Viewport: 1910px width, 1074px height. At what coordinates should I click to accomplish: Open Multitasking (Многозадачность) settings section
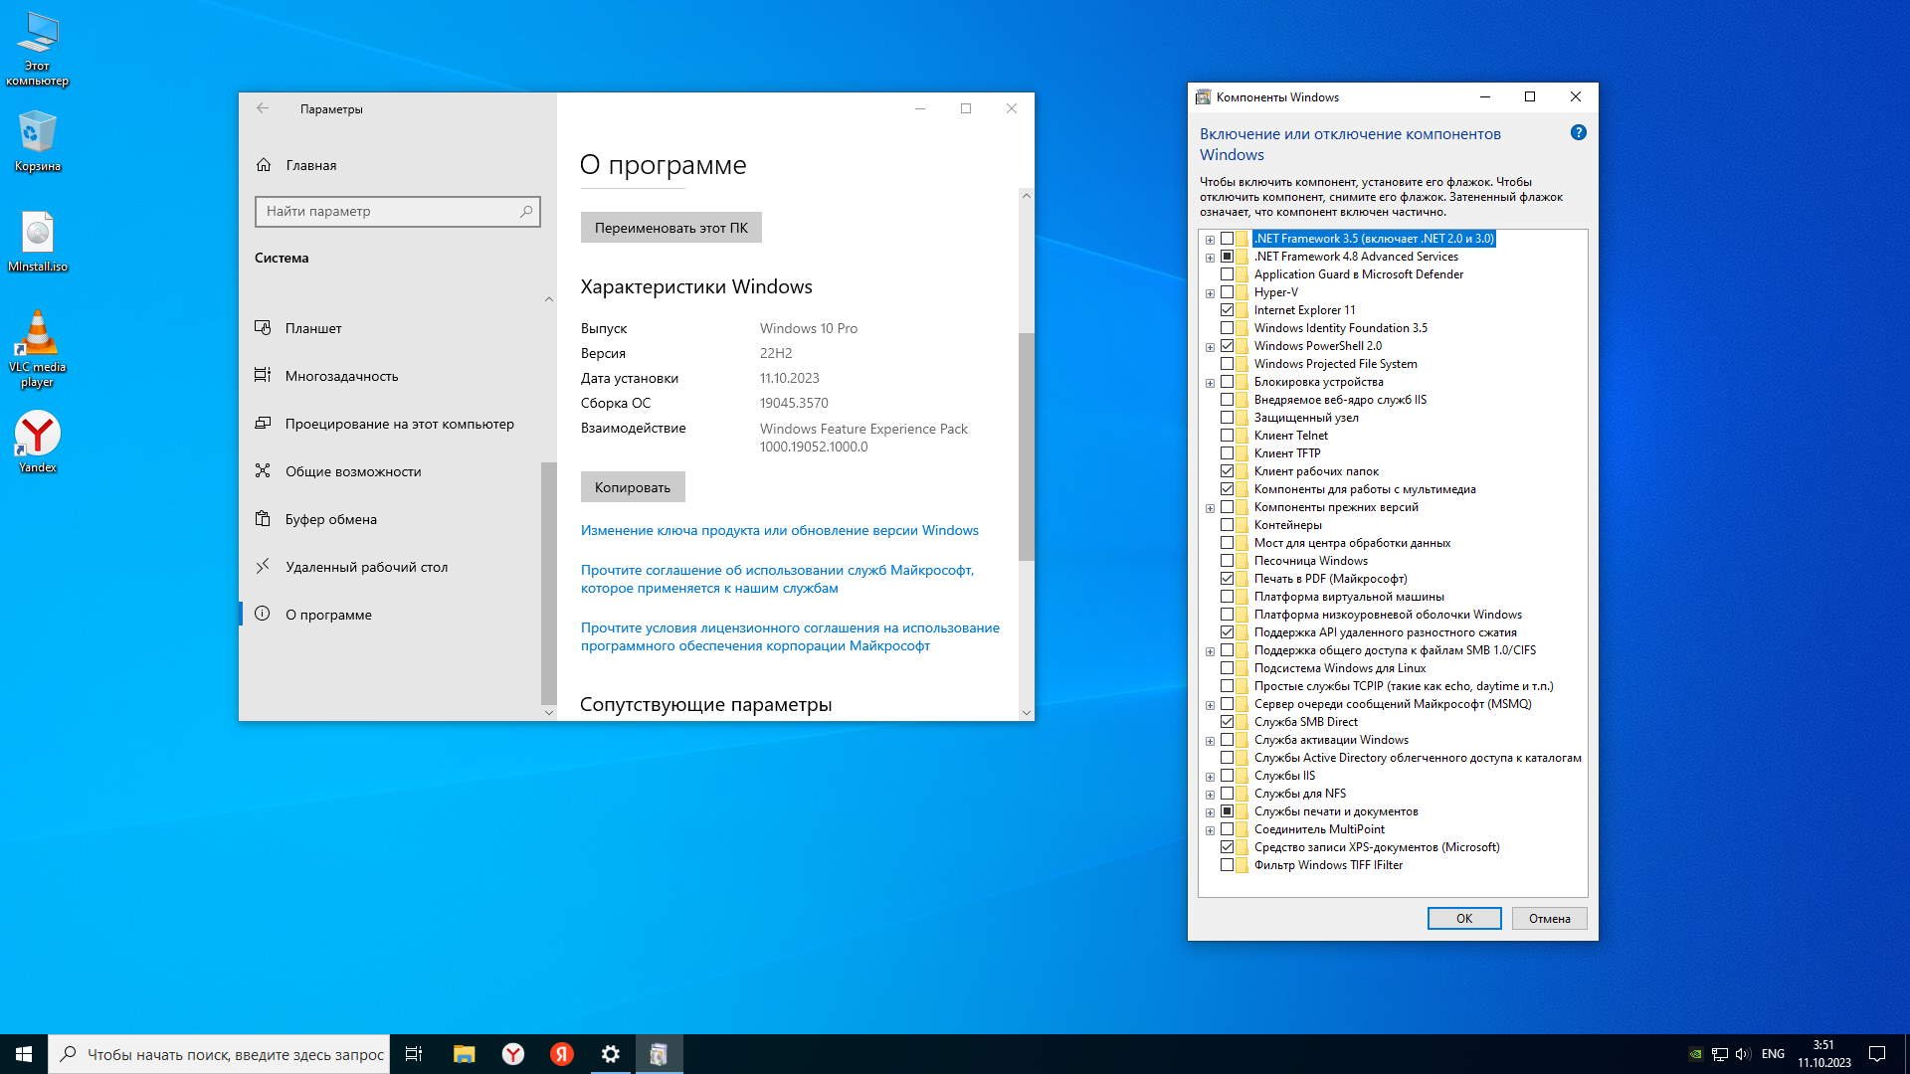(x=341, y=376)
